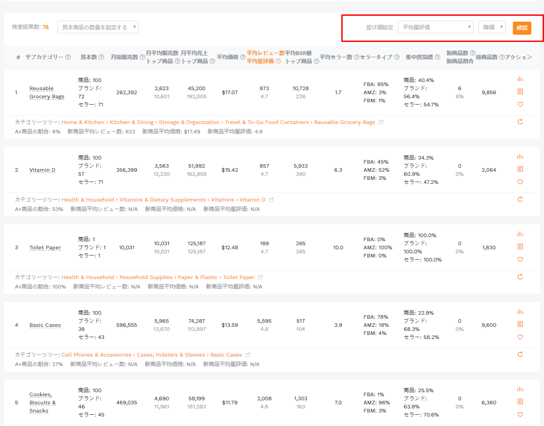
Task: Open Household Supplies breadcrumb link
Action: point(146,277)
